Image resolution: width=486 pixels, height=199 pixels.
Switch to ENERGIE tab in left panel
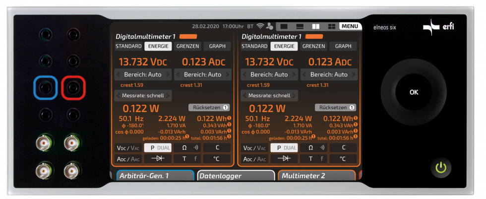coord(158,46)
